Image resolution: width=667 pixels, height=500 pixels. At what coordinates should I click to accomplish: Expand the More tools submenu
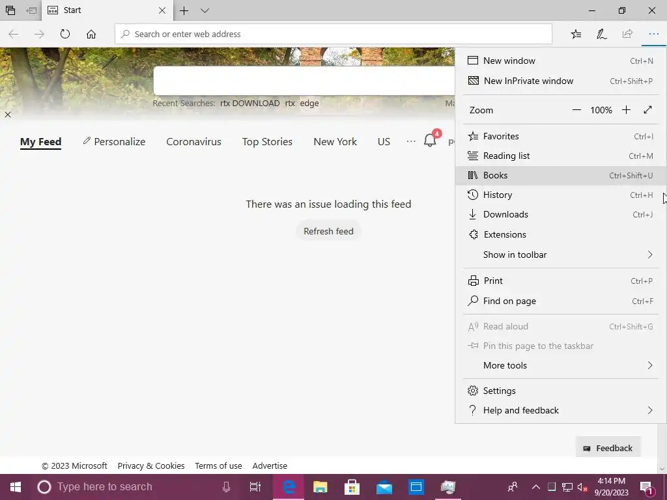click(x=561, y=366)
